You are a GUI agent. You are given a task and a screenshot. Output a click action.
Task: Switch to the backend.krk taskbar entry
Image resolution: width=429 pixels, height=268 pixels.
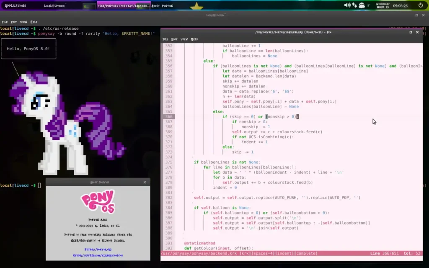(x=124, y=6)
